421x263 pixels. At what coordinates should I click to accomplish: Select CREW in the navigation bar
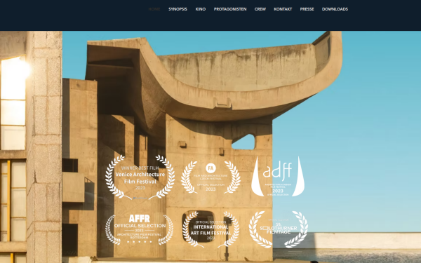click(260, 9)
